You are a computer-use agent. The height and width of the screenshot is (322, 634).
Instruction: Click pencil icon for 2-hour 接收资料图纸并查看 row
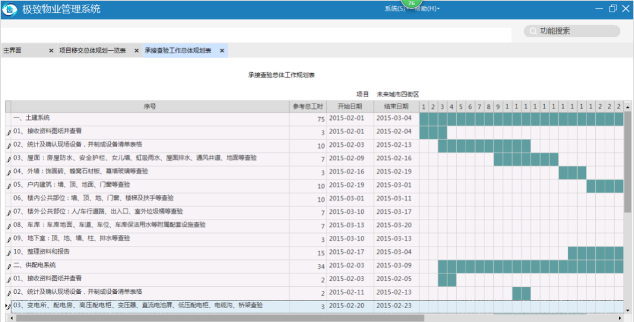[8, 280]
